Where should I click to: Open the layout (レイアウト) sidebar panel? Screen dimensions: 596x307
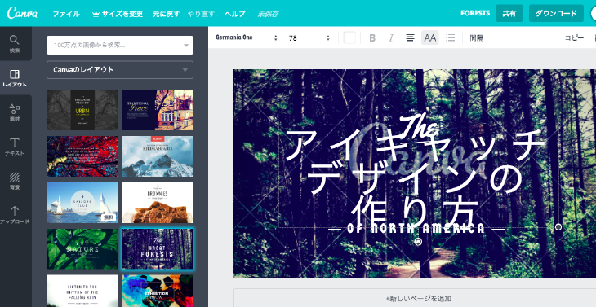pos(15,78)
